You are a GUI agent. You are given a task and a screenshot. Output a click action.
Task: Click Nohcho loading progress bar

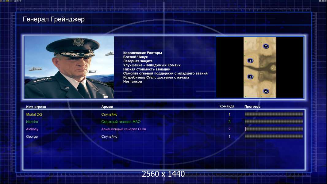pos(274,121)
